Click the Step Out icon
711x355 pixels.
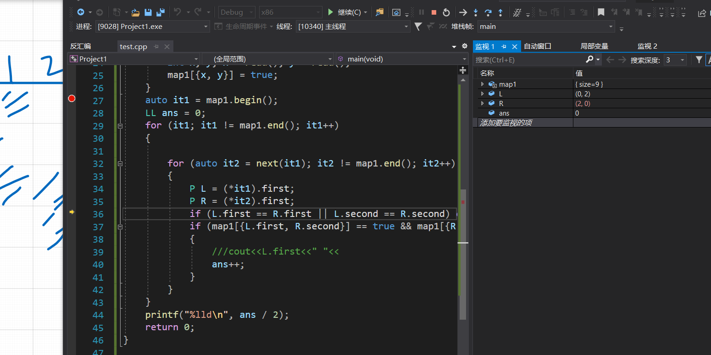(x=500, y=12)
